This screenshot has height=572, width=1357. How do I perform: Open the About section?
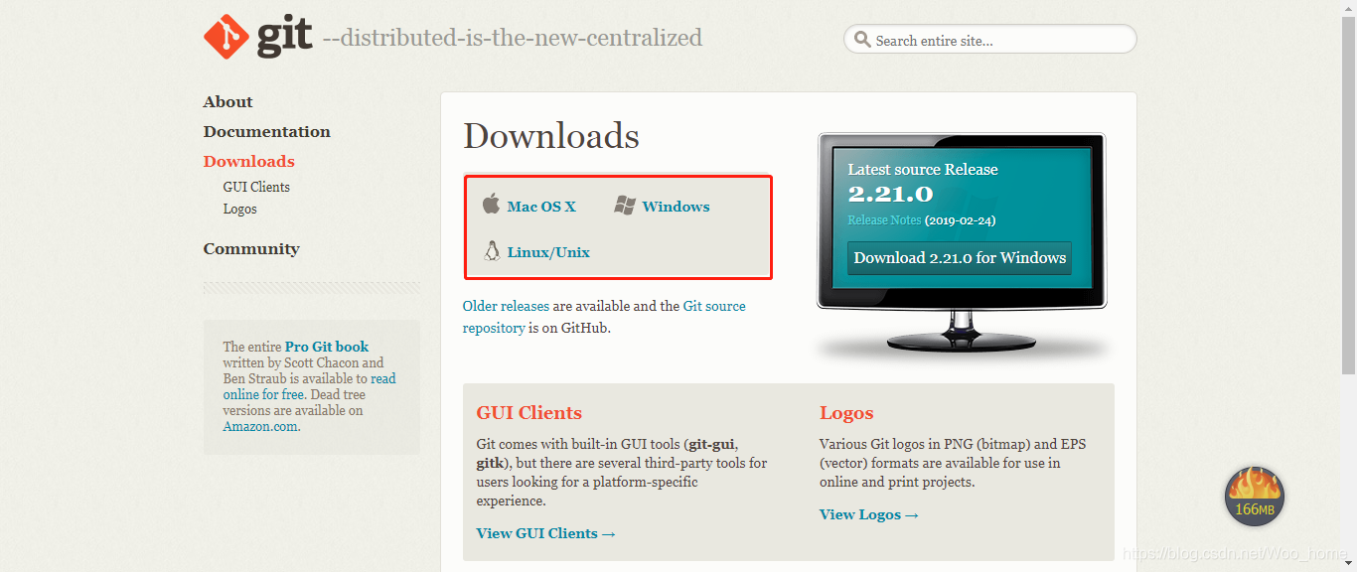tap(227, 101)
